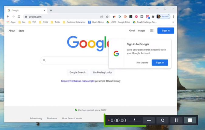Open the tab search chevron
The height and width of the screenshot is (130, 205).
(149, 9)
